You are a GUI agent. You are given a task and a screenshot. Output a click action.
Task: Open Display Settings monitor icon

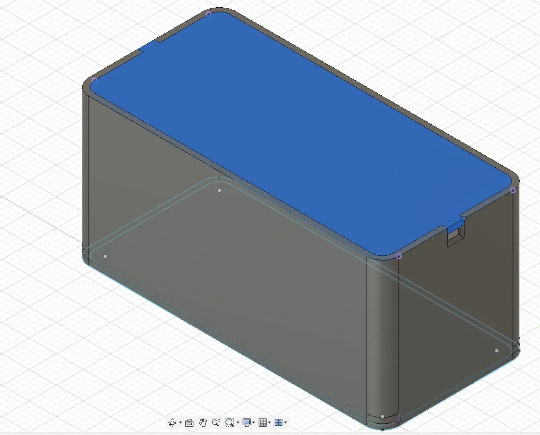pos(247,423)
